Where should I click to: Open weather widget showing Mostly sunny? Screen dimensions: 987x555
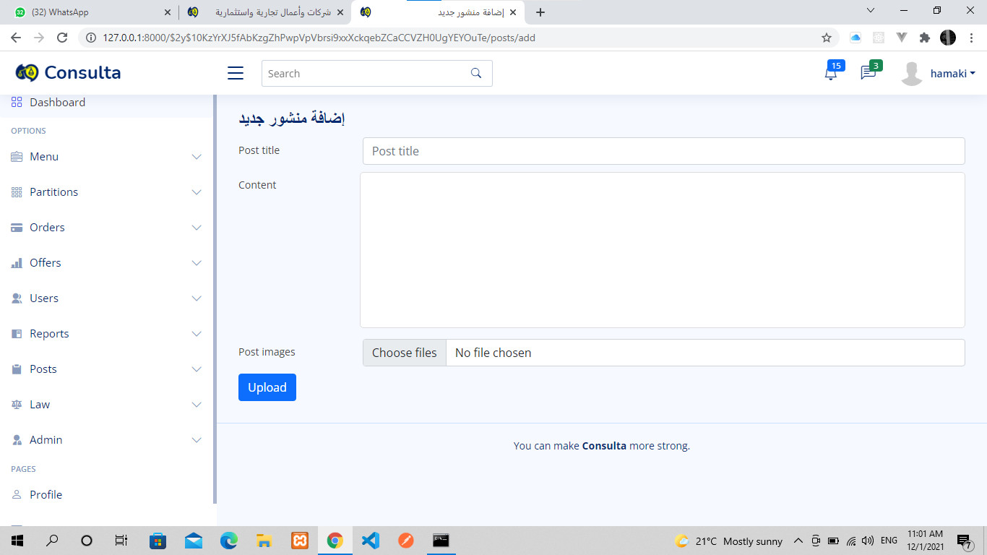pos(728,541)
